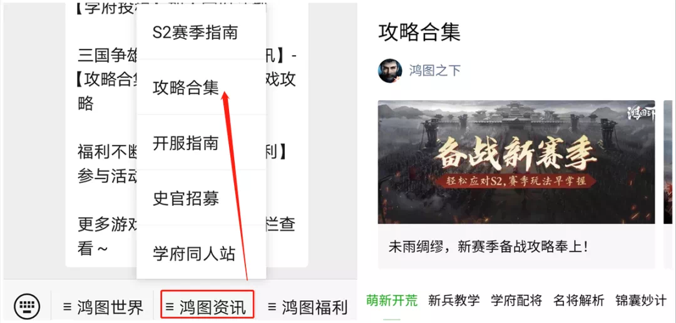Switch to the 萌新开荒 tab
676x323 pixels.
pos(391,300)
